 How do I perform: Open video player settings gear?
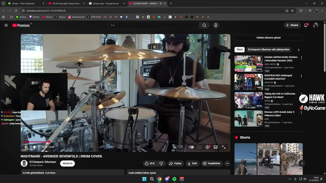[x=208, y=147]
